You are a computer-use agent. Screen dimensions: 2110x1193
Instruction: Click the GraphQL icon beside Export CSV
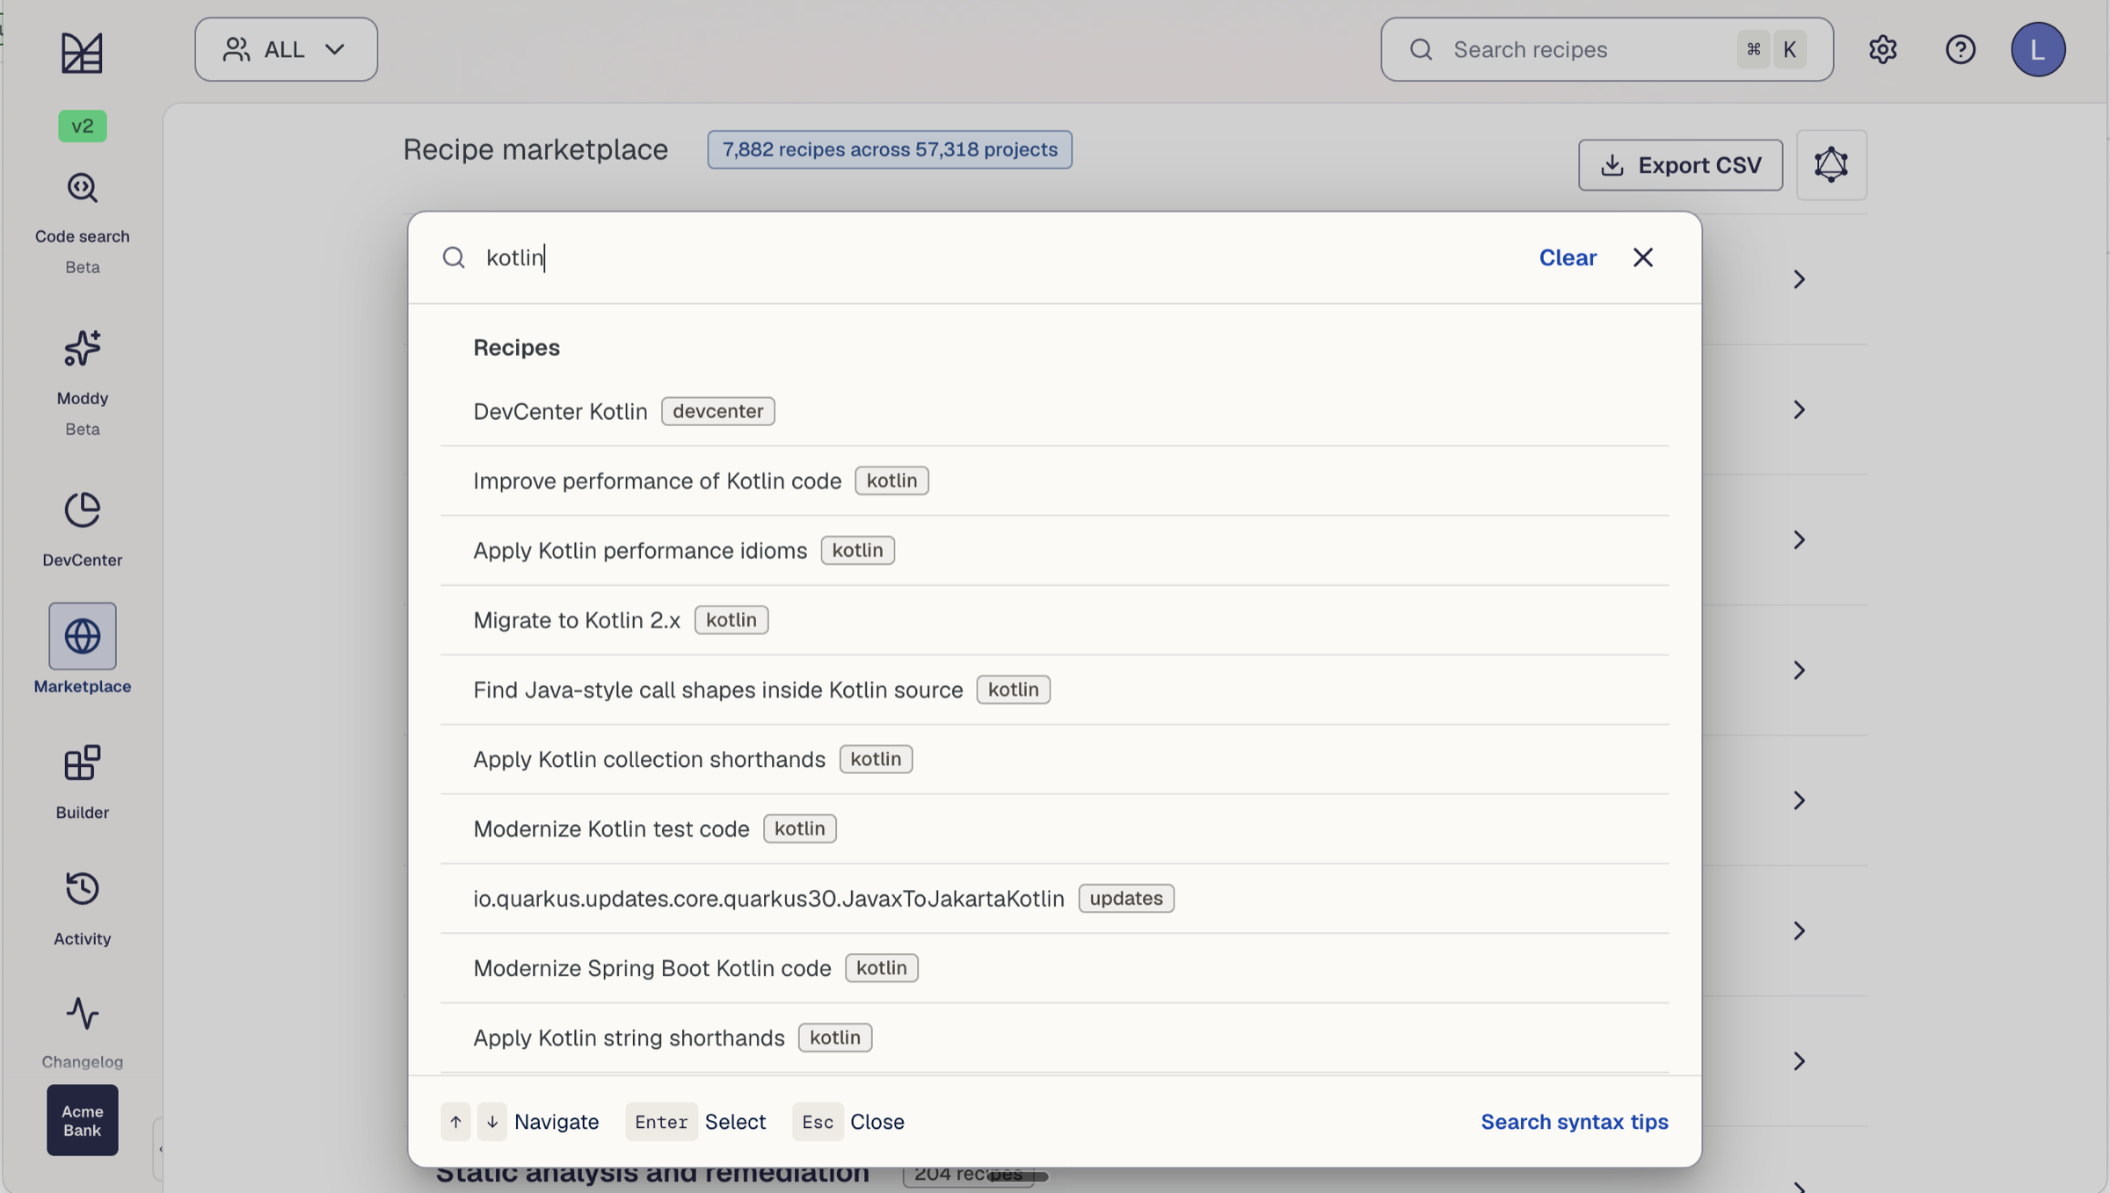click(1831, 164)
